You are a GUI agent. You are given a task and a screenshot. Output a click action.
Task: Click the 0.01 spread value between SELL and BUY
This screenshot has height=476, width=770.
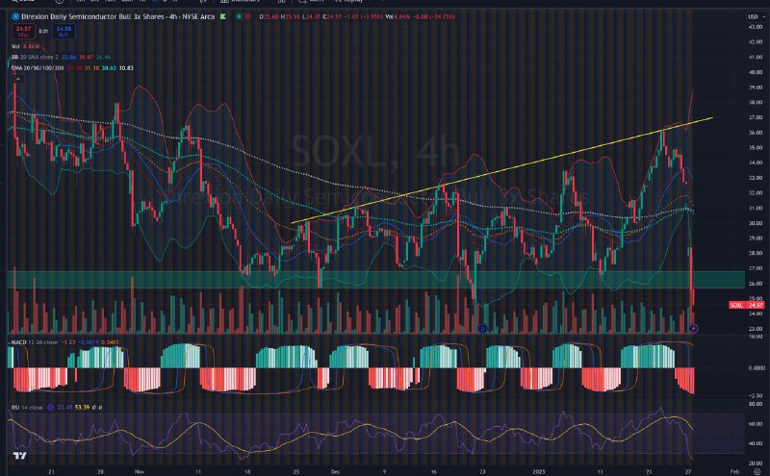pos(43,32)
